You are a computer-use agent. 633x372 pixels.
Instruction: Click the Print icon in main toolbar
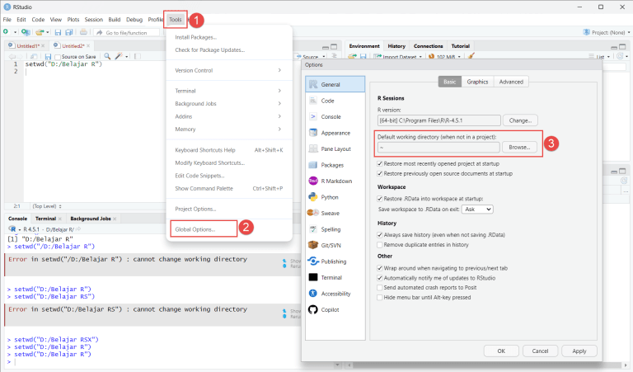point(83,32)
